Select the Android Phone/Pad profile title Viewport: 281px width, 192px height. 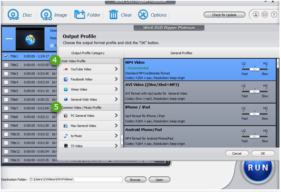[x=143, y=130]
